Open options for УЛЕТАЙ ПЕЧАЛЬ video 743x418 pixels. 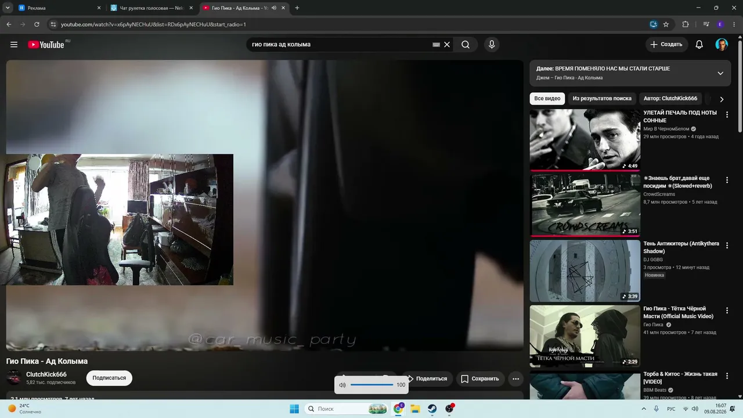coord(727,115)
